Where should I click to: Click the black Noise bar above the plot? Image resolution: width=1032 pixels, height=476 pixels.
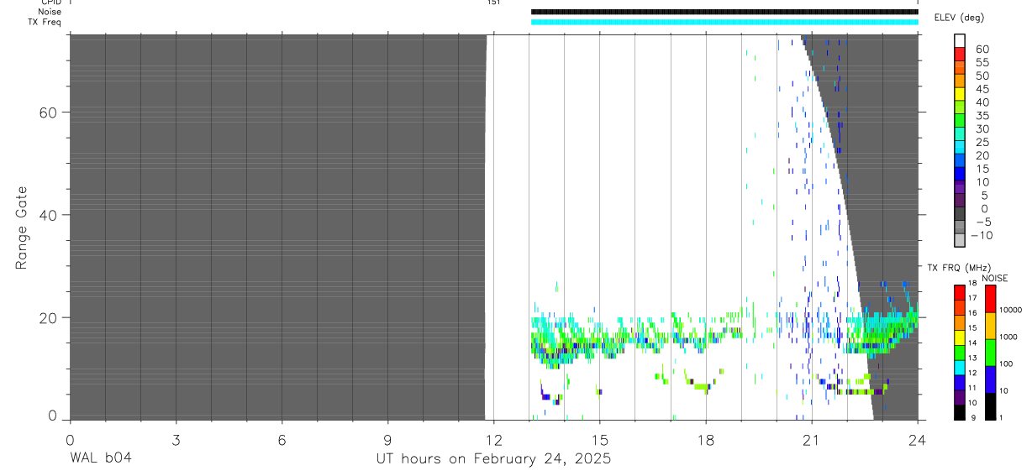coord(724,12)
